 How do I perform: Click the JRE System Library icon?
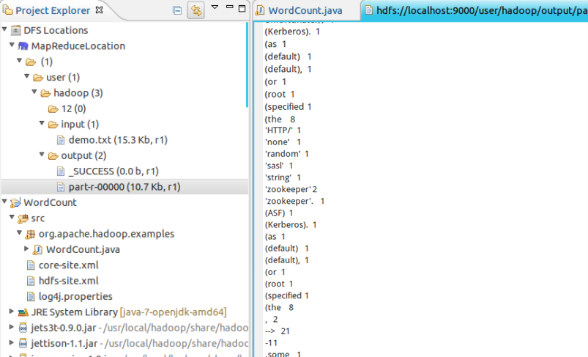click(x=23, y=312)
